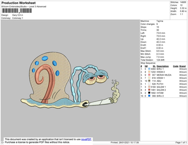Screen dimensions: 188x145
Task: Click the MERAH MUDA description text
Action: (x=164, y=75)
